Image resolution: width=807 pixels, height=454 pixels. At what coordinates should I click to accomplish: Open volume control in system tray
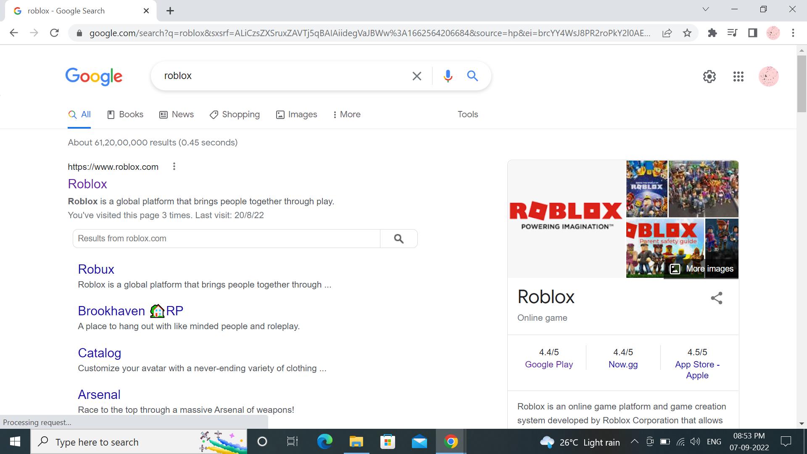[x=695, y=441]
